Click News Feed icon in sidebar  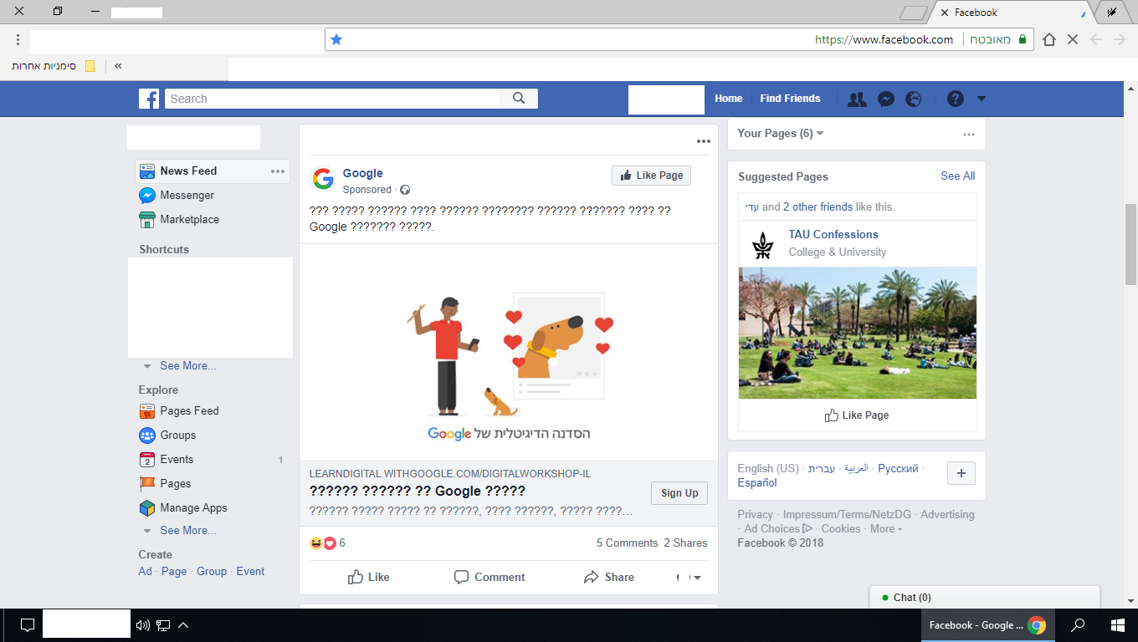pyautogui.click(x=147, y=171)
